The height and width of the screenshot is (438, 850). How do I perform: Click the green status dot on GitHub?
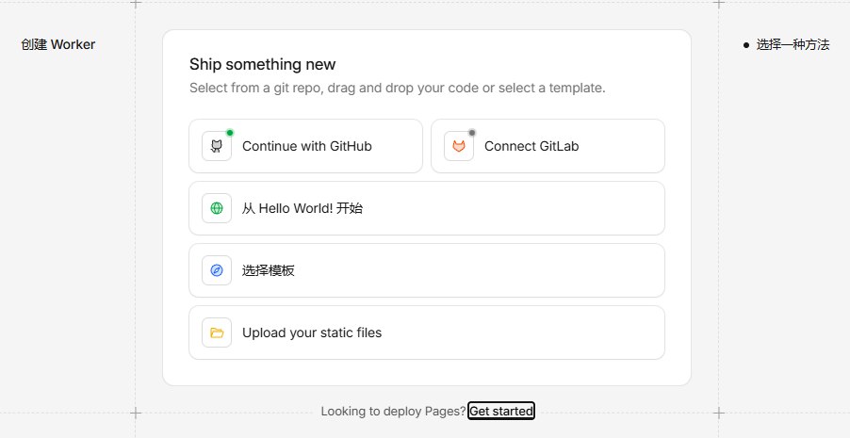[x=230, y=133]
